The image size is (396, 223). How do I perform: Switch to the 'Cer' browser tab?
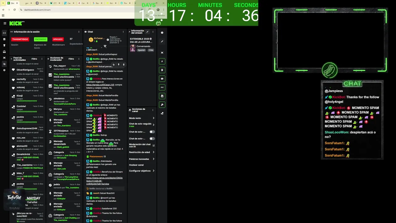[83, 3]
